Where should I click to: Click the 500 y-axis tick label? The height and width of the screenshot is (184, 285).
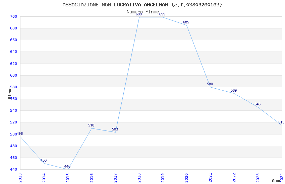(14, 134)
